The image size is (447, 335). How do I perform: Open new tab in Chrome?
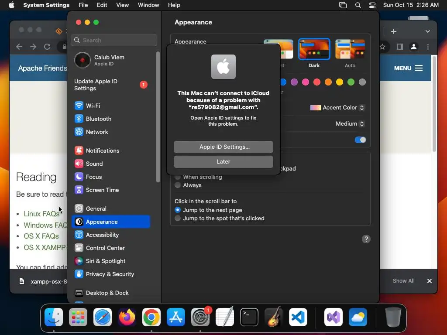point(393,31)
